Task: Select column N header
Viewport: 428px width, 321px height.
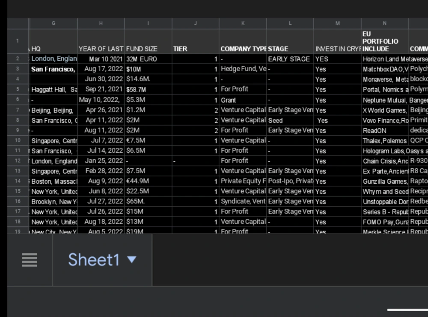Action: (x=385, y=24)
